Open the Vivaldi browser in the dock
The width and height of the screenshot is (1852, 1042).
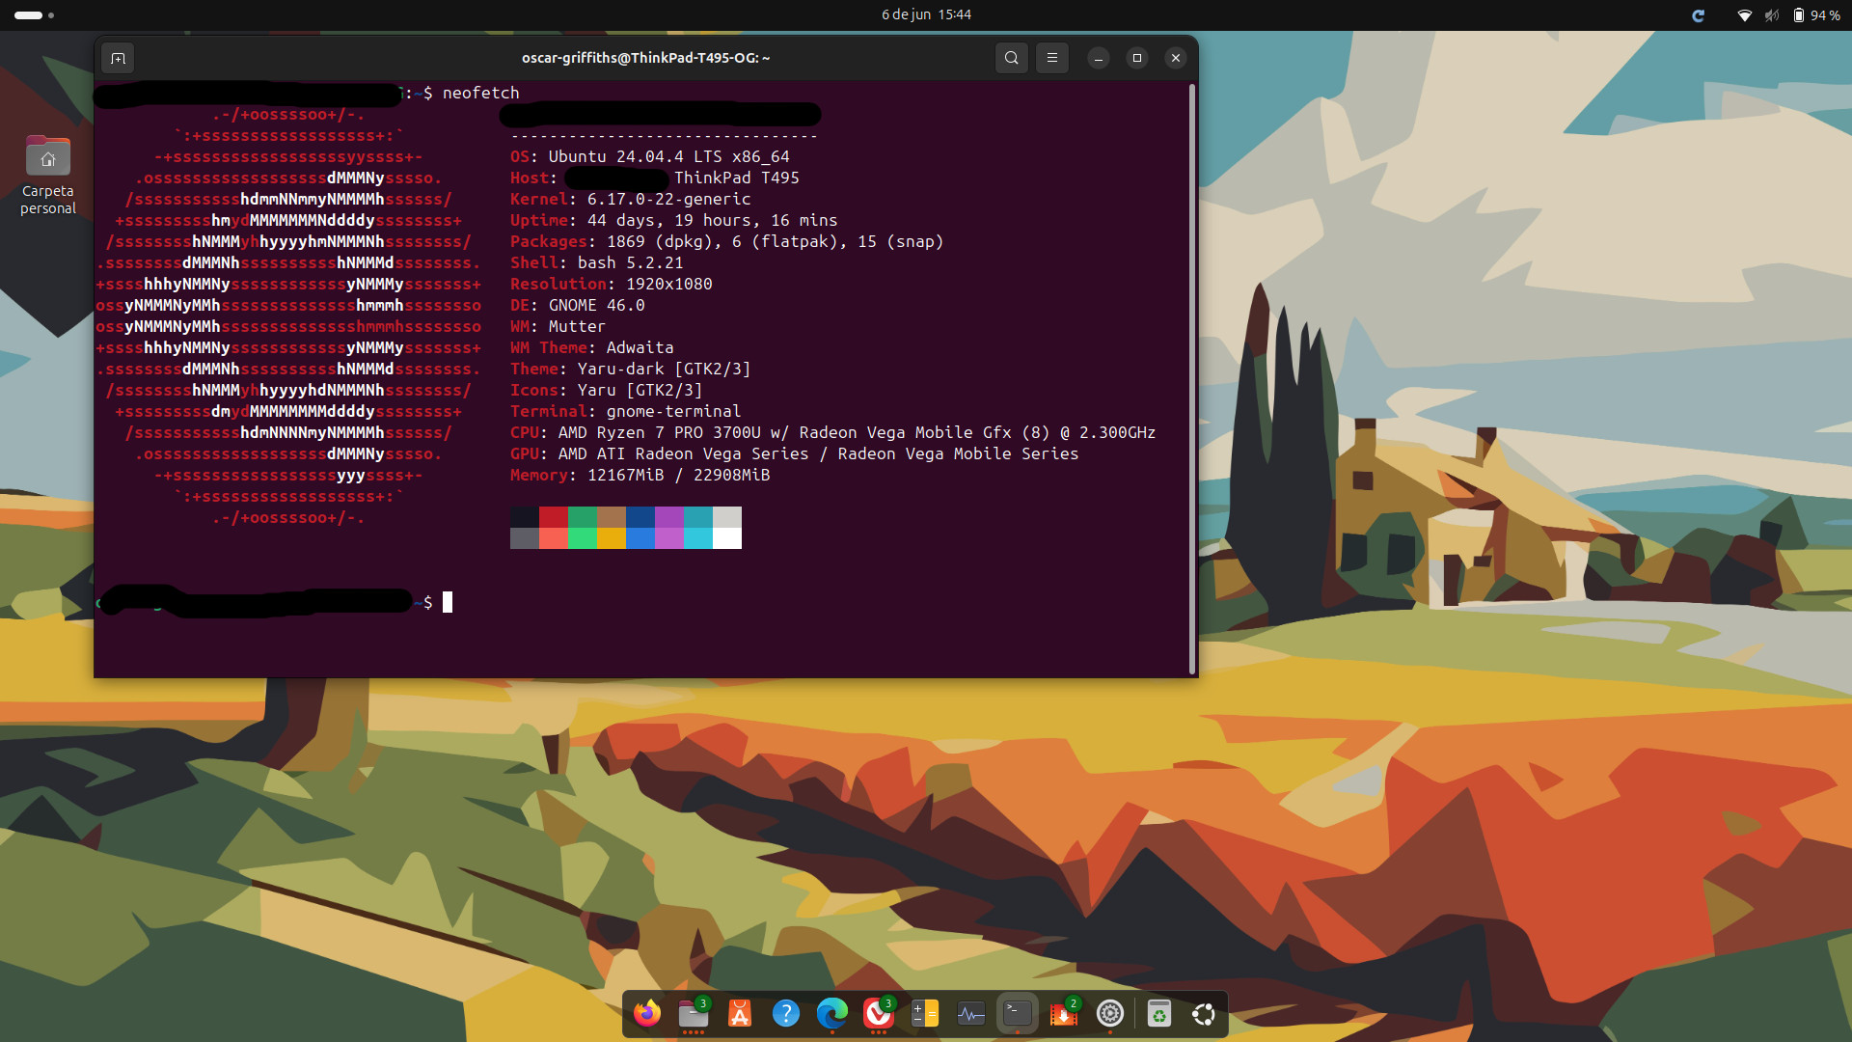point(879,1013)
